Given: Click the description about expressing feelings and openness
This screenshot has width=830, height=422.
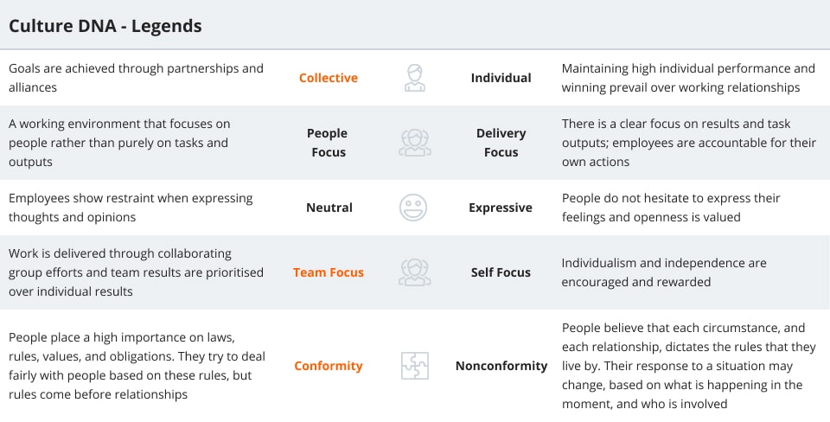Looking at the screenshot, I should [x=671, y=208].
